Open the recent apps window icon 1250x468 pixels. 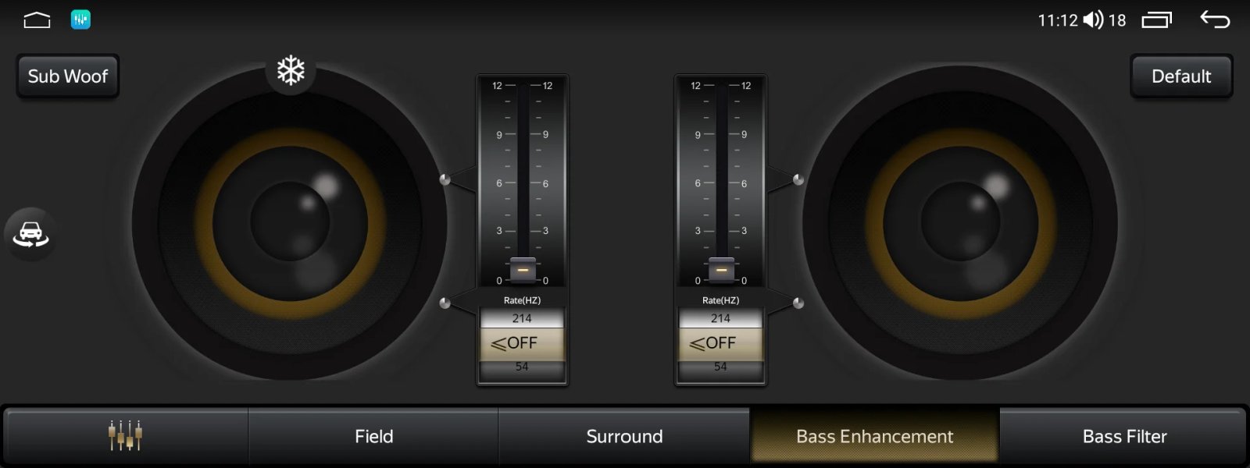point(1156,20)
